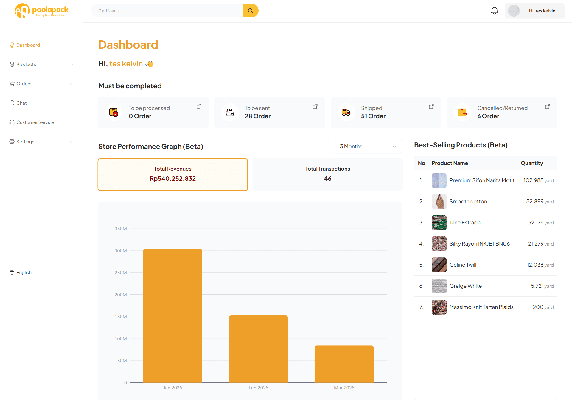Image resolution: width=572 pixels, height=407 pixels.
Task: Open notifications via the bell icon
Action: tap(494, 10)
